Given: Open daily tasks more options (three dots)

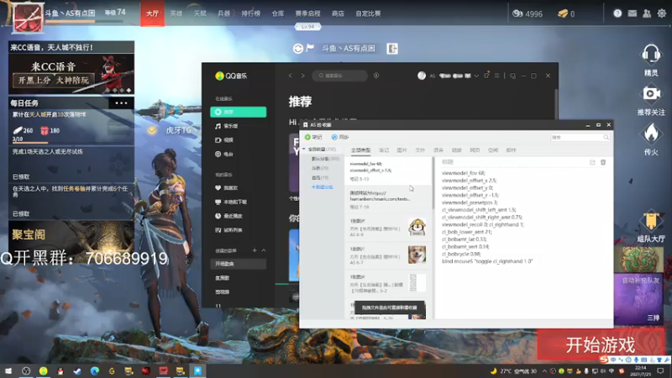Looking at the screenshot, I should tap(121, 102).
